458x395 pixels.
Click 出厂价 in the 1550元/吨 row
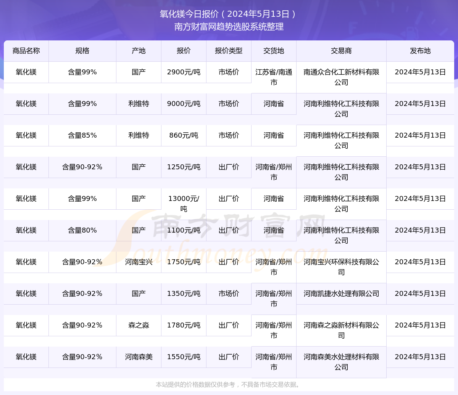(229, 357)
